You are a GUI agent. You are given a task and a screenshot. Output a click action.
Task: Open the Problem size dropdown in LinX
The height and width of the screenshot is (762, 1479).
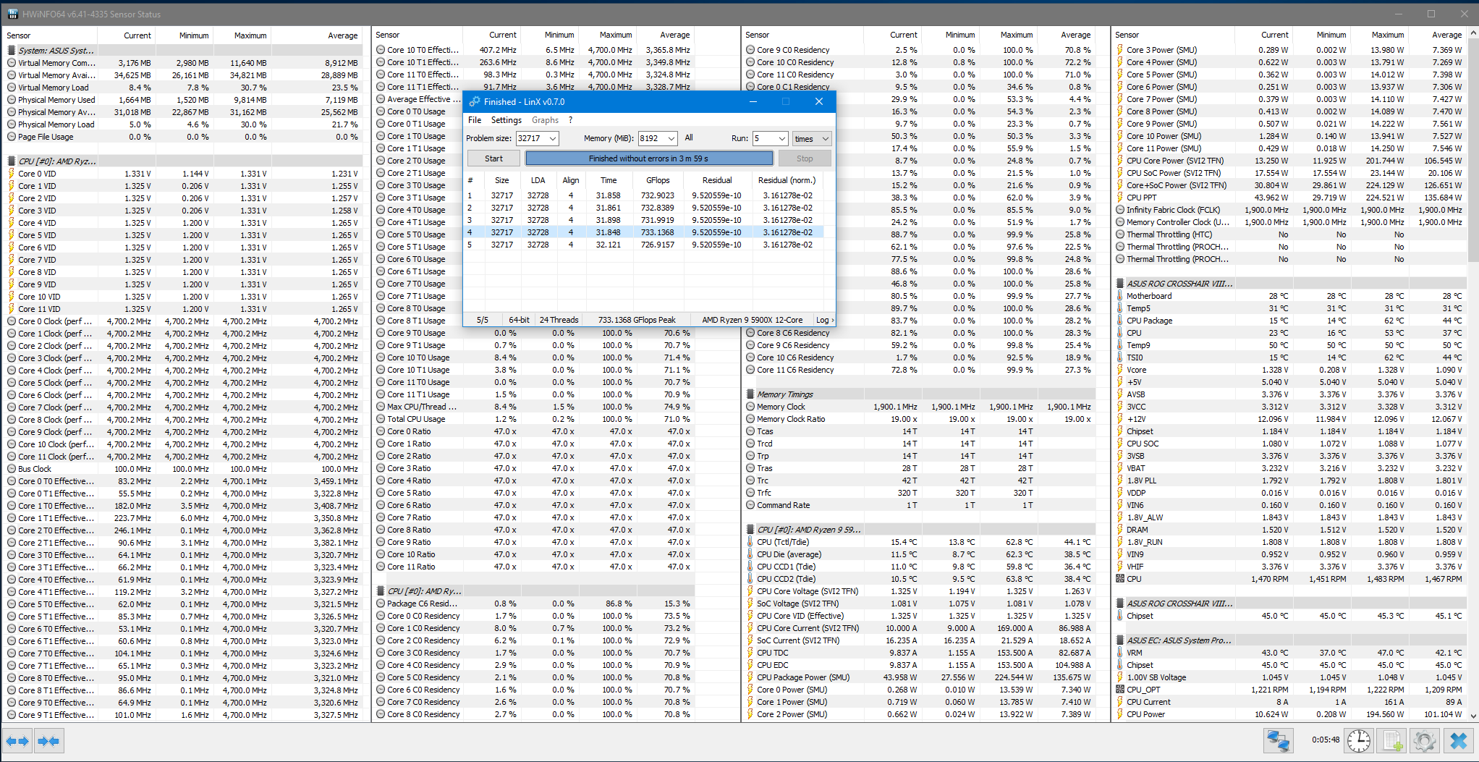pyautogui.click(x=553, y=138)
